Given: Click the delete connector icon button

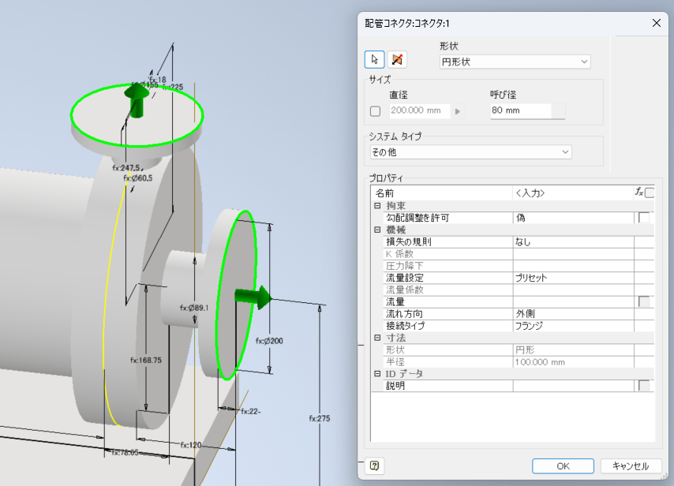Looking at the screenshot, I should pos(397,60).
